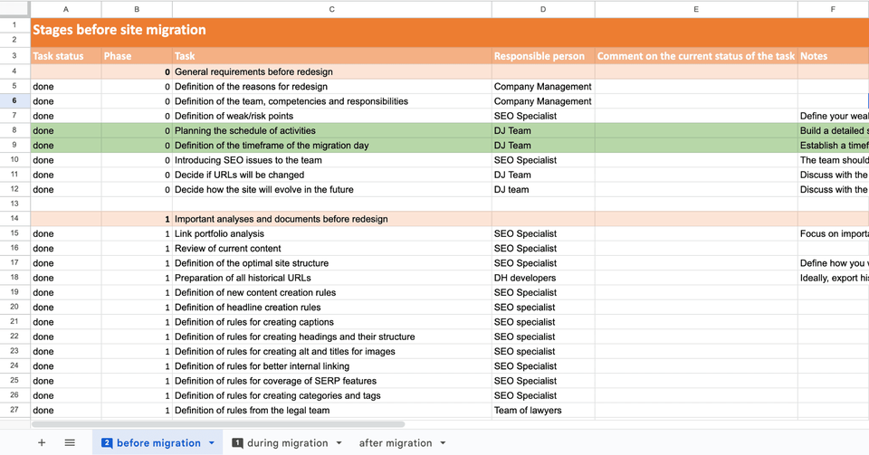
Task: Click comment badge on during migration tab
Action: (238, 443)
